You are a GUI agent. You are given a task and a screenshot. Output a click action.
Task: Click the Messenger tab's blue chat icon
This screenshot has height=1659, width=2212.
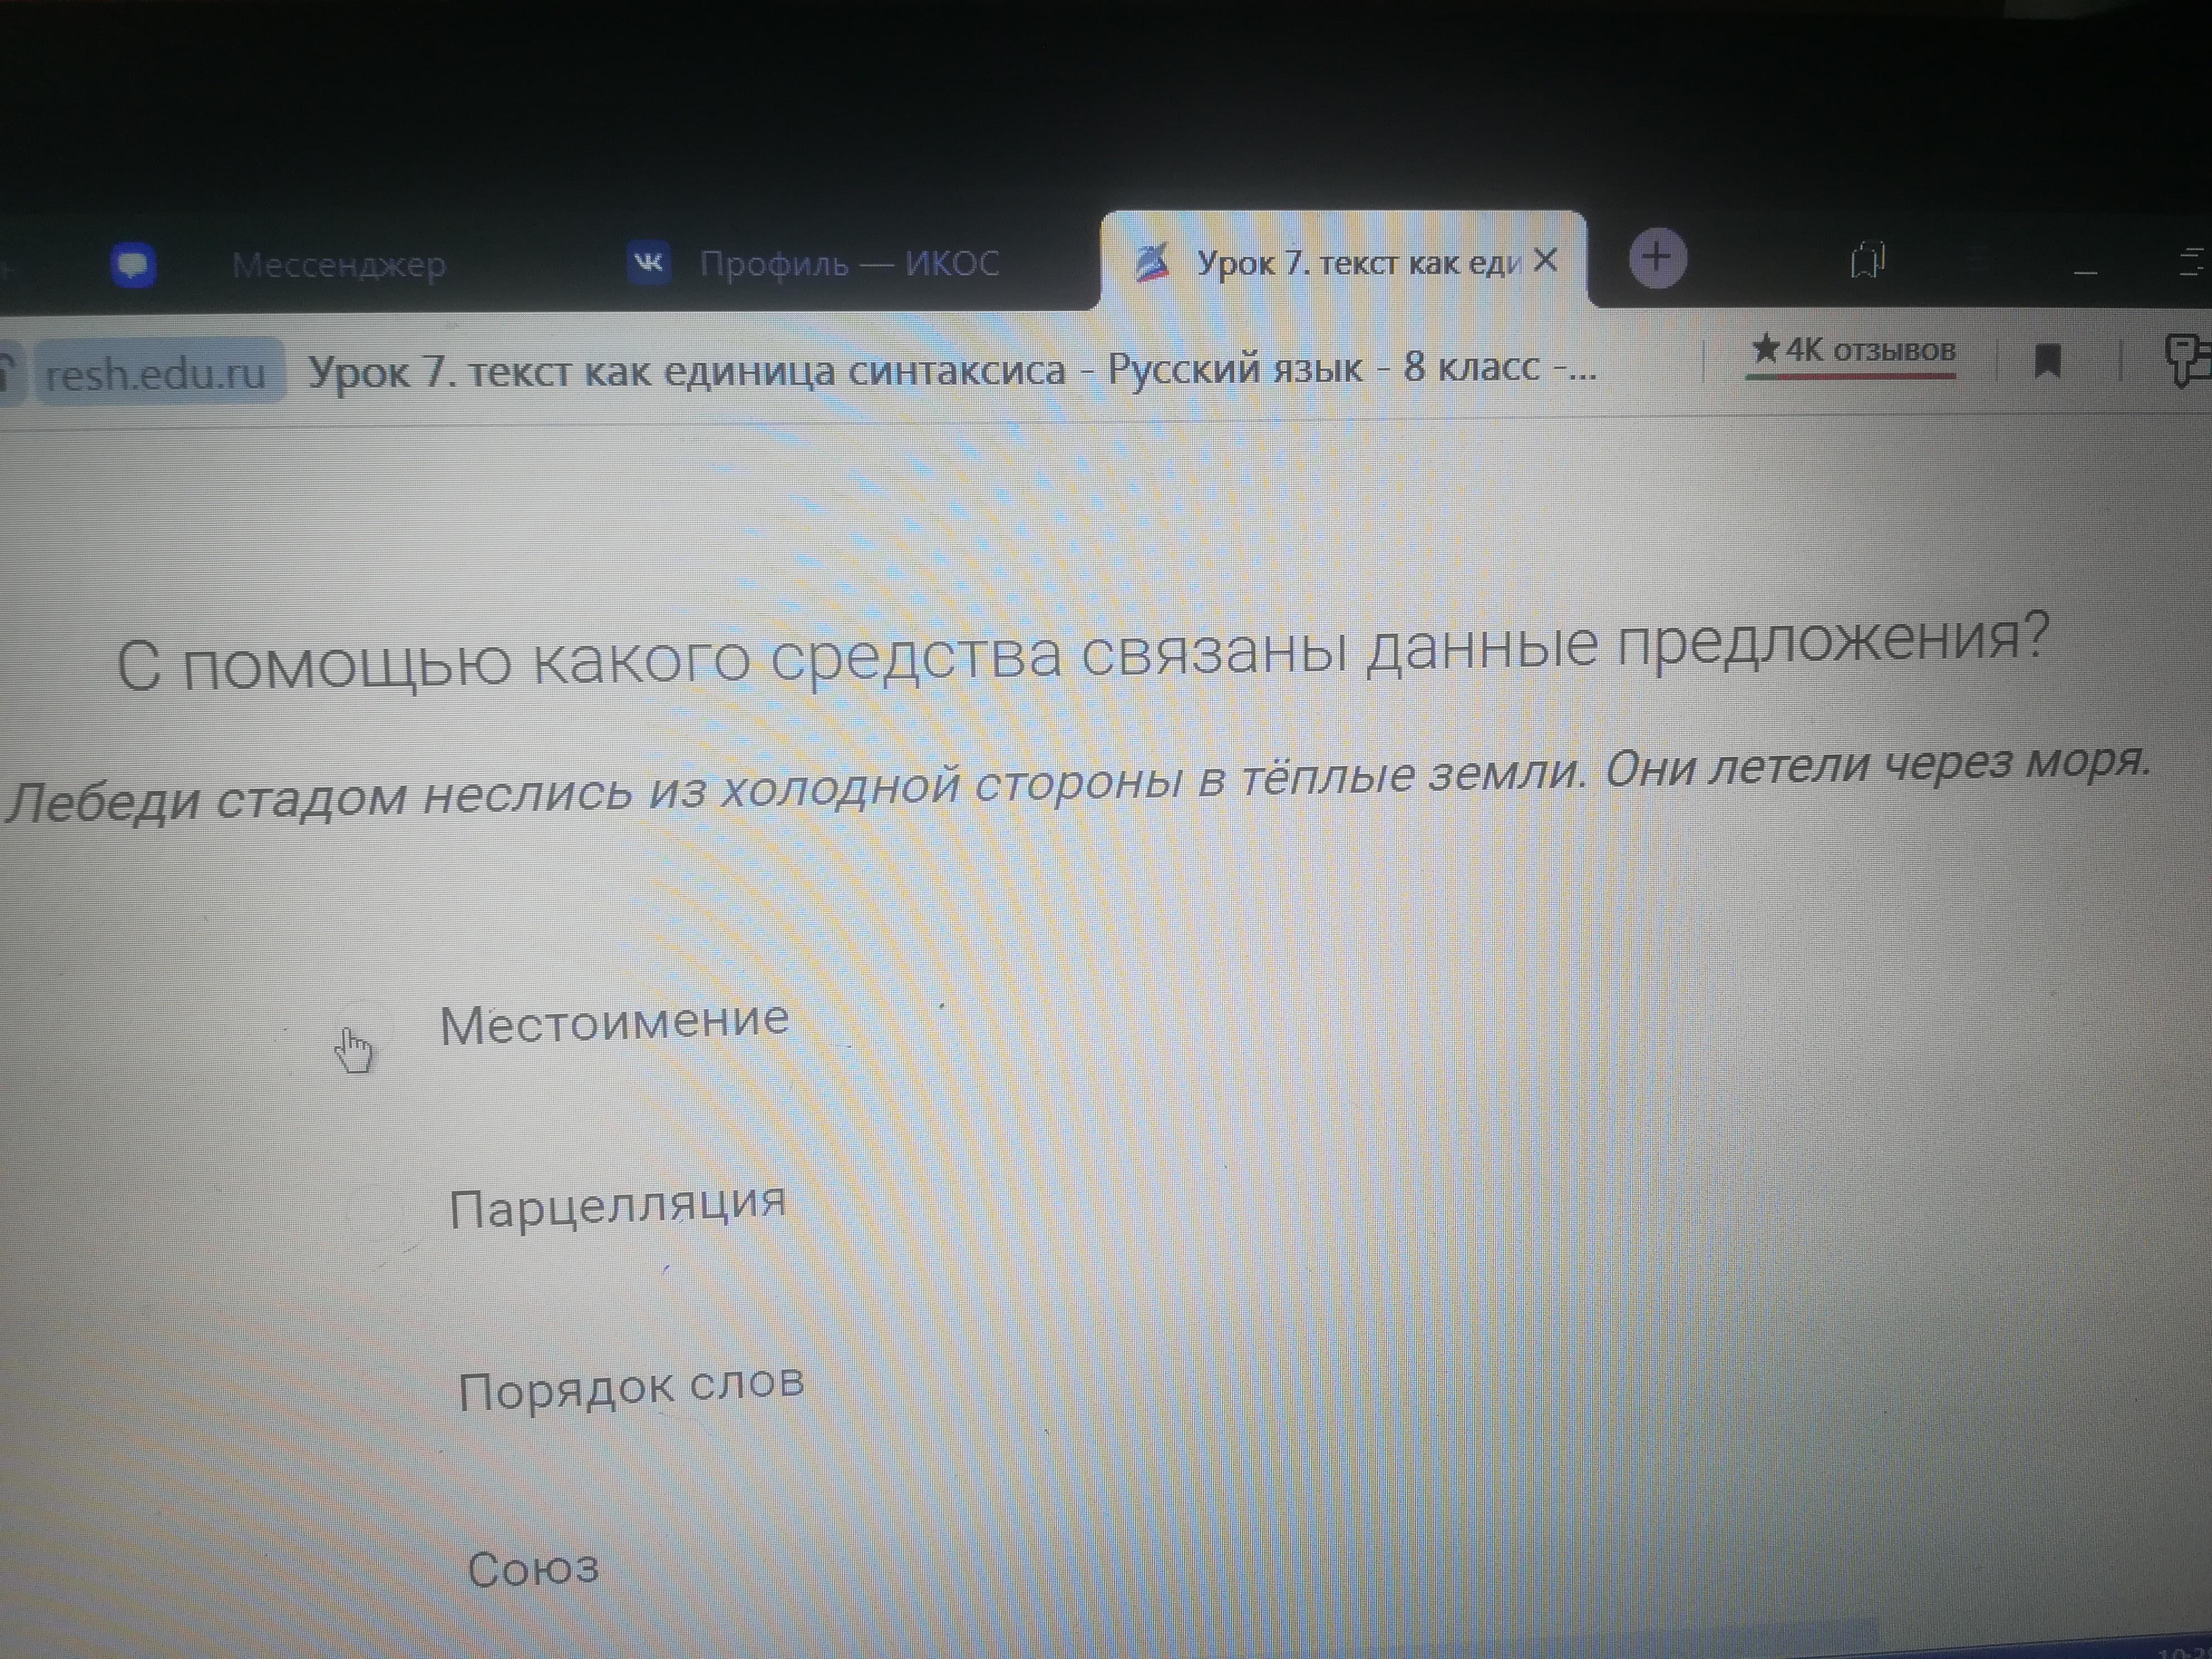[x=133, y=265]
